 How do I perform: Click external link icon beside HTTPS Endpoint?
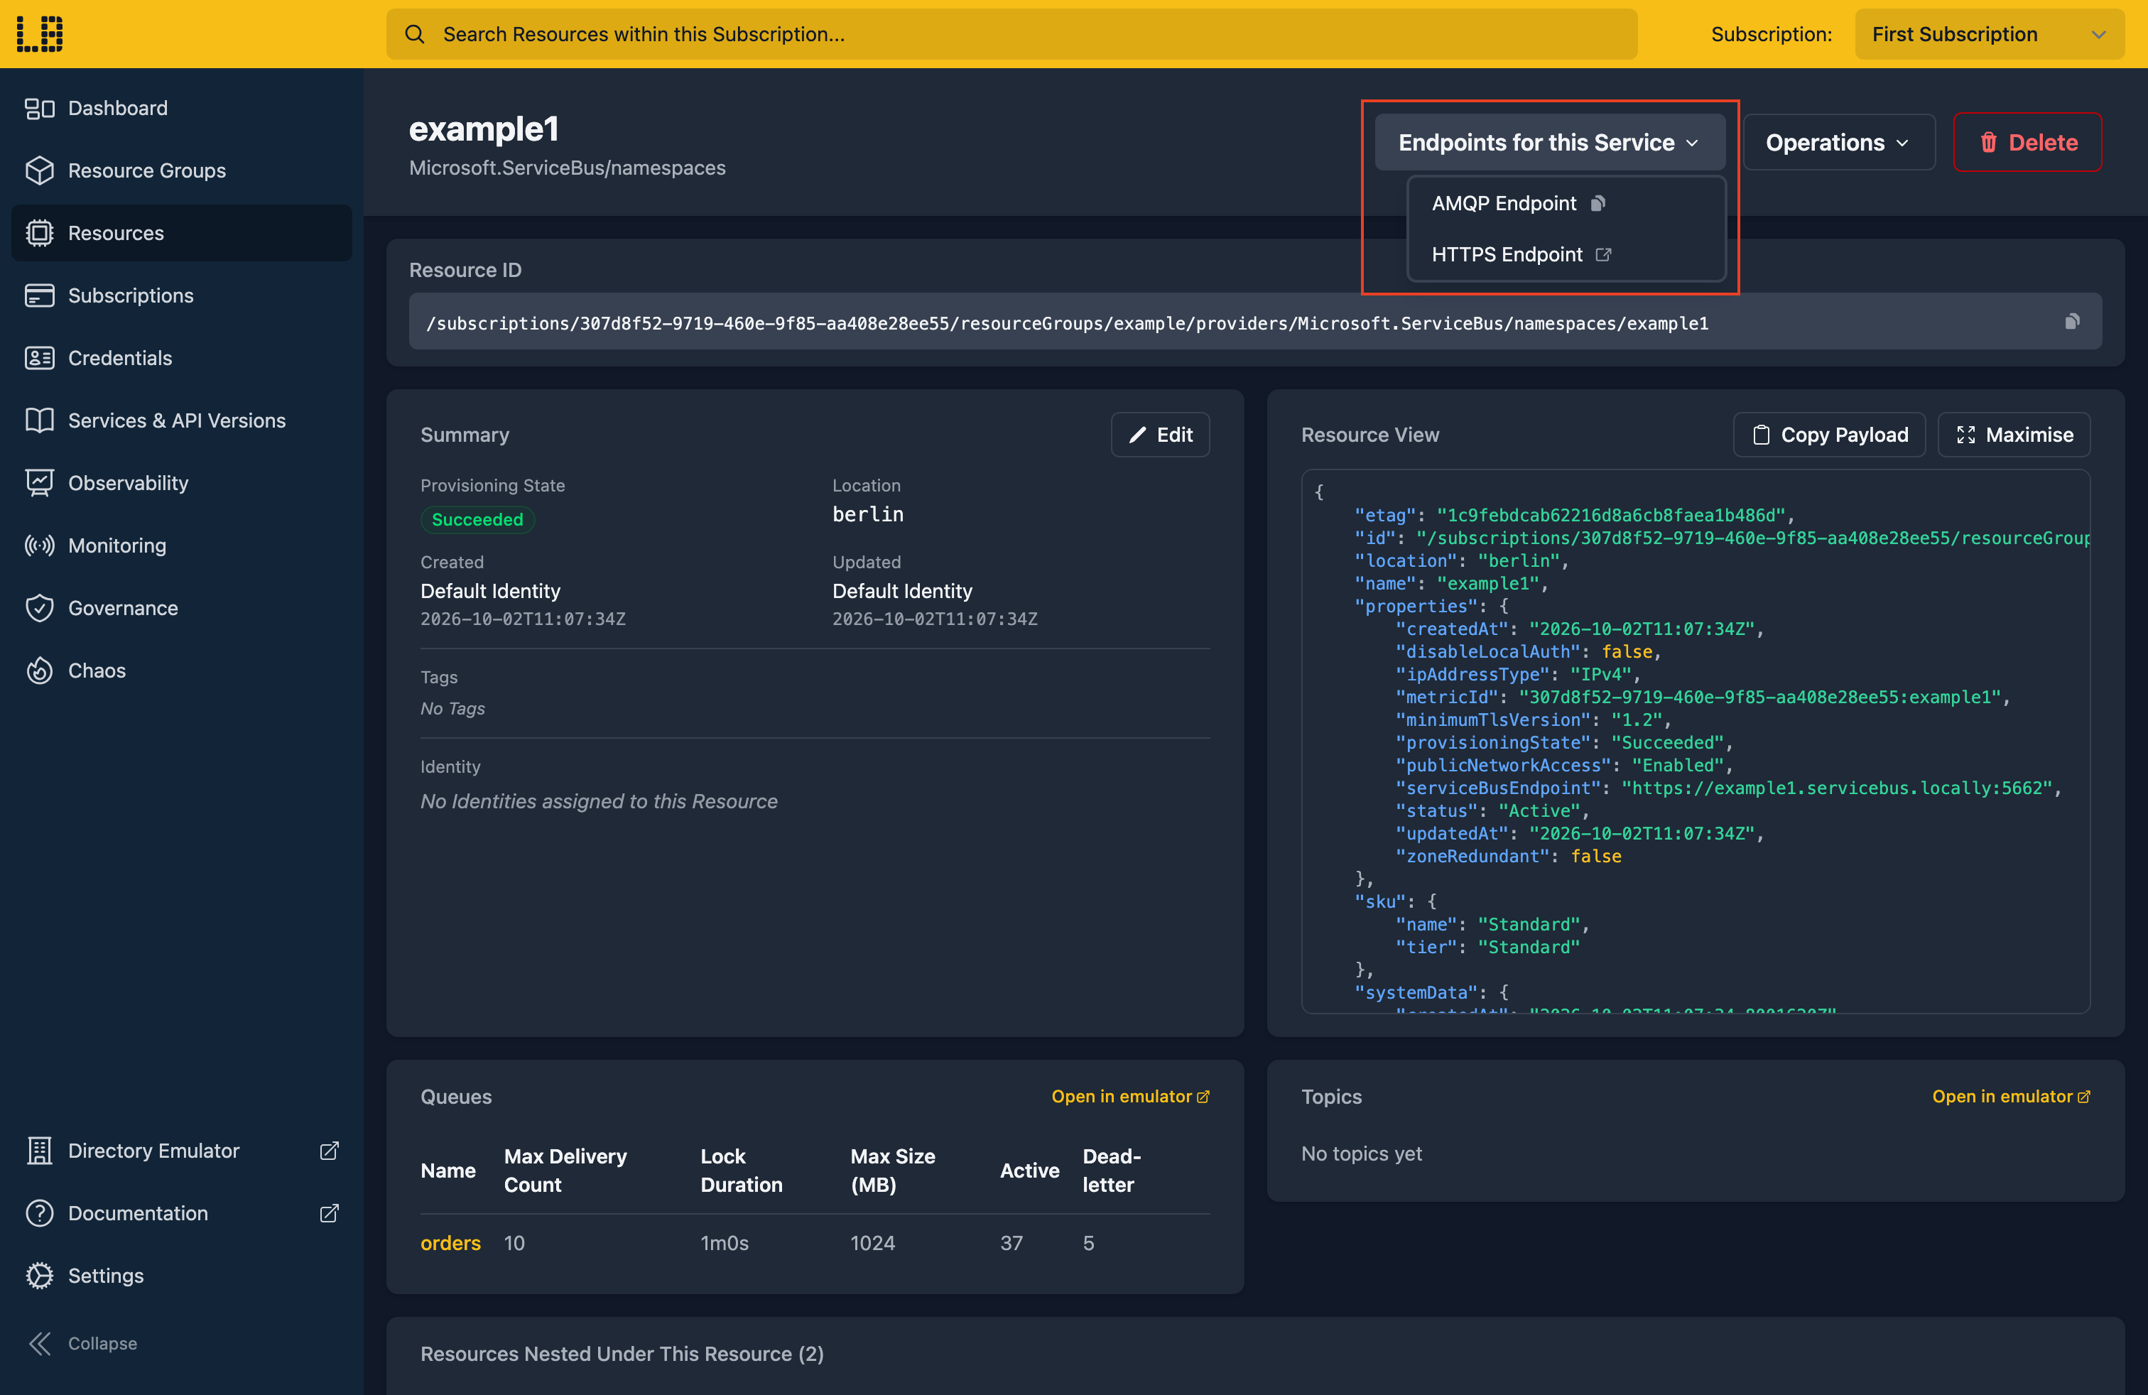[x=1603, y=254]
